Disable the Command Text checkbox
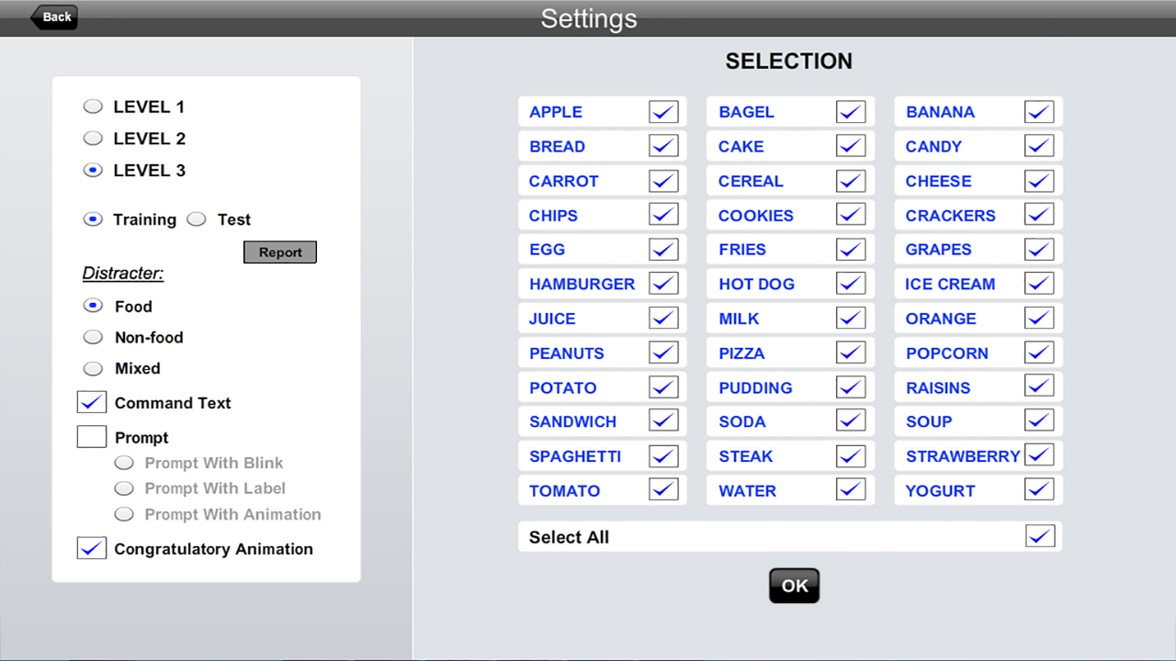Image resolution: width=1176 pixels, height=661 pixels. coord(92,402)
